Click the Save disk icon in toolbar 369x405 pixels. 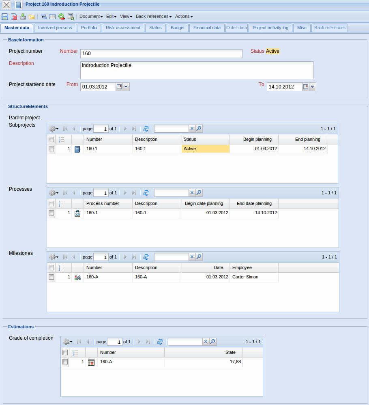(5, 17)
